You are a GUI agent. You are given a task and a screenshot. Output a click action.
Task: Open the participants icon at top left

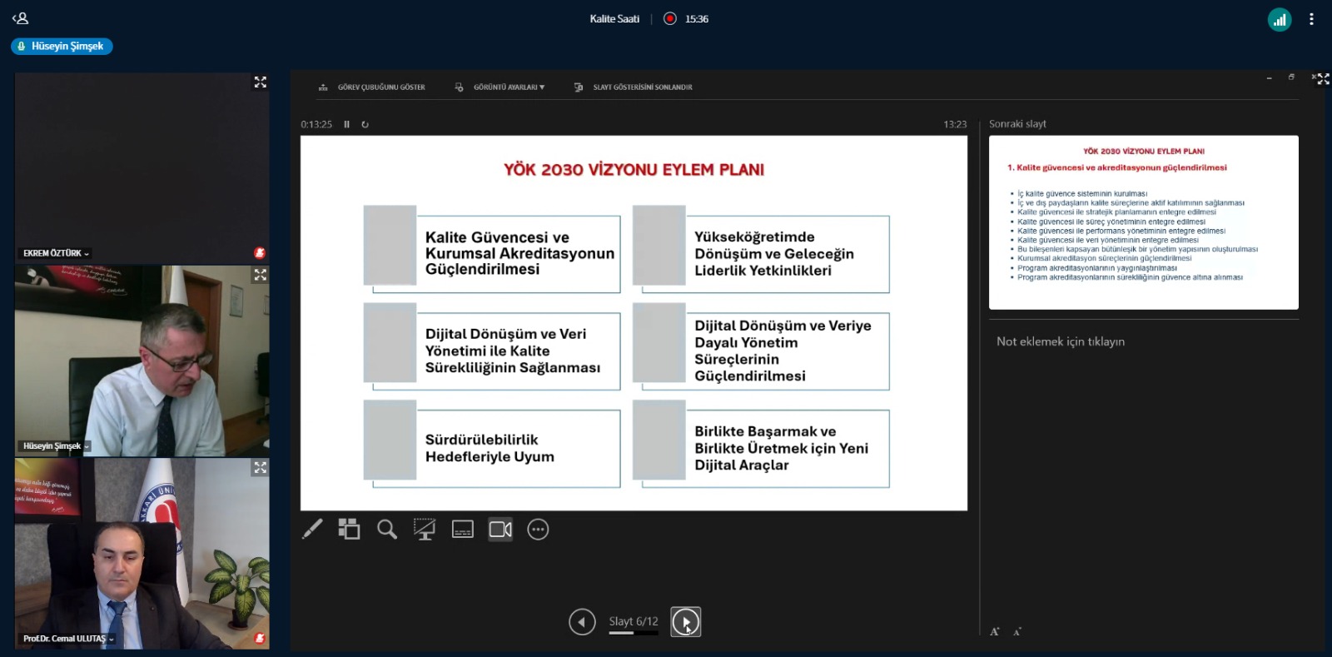pyautogui.click(x=20, y=18)
